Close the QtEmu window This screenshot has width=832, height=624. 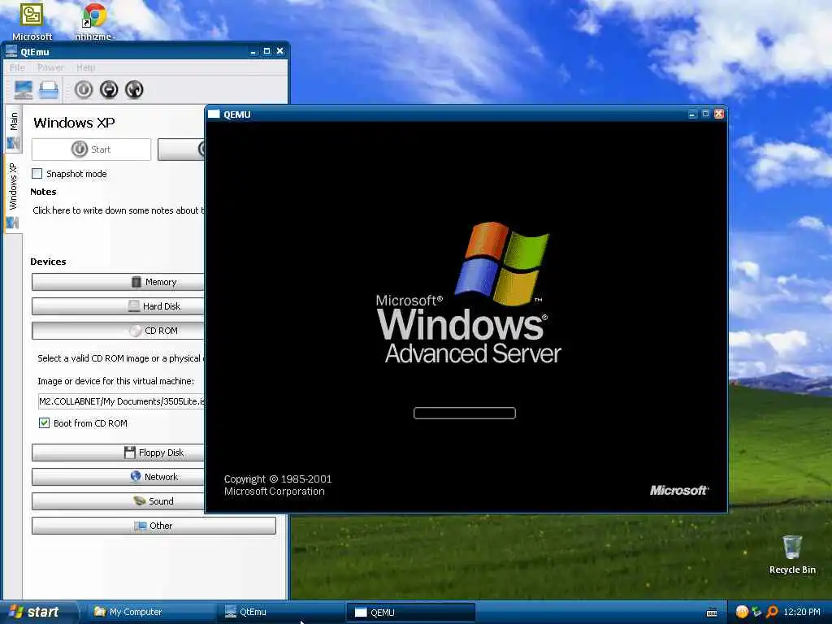280,51
